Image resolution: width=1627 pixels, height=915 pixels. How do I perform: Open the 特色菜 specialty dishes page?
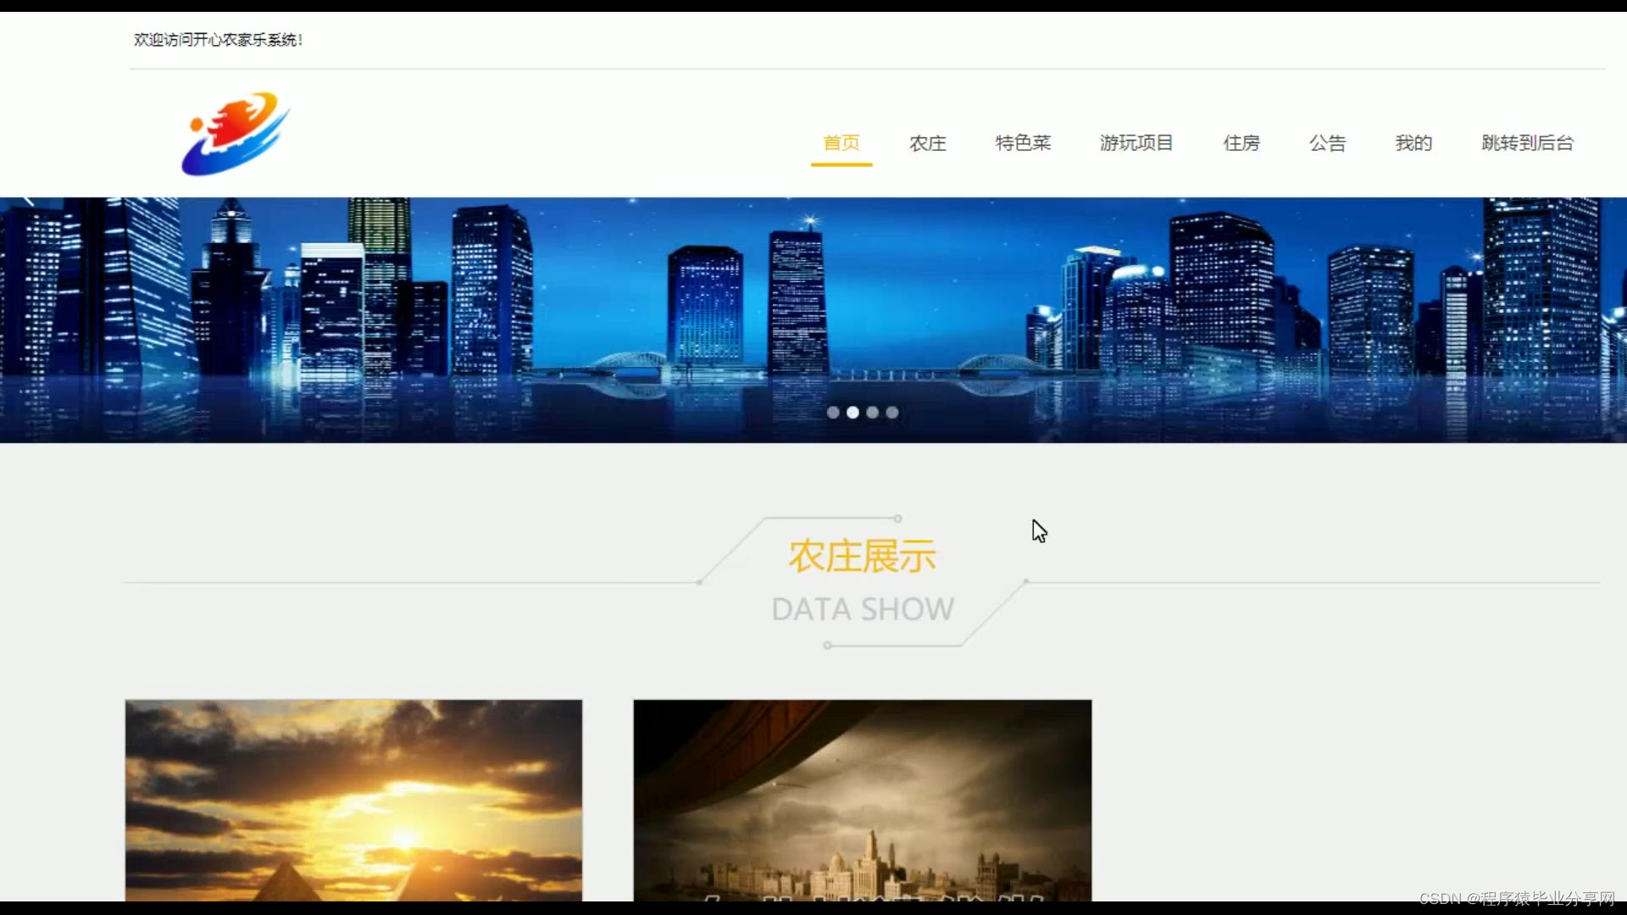1023,143
